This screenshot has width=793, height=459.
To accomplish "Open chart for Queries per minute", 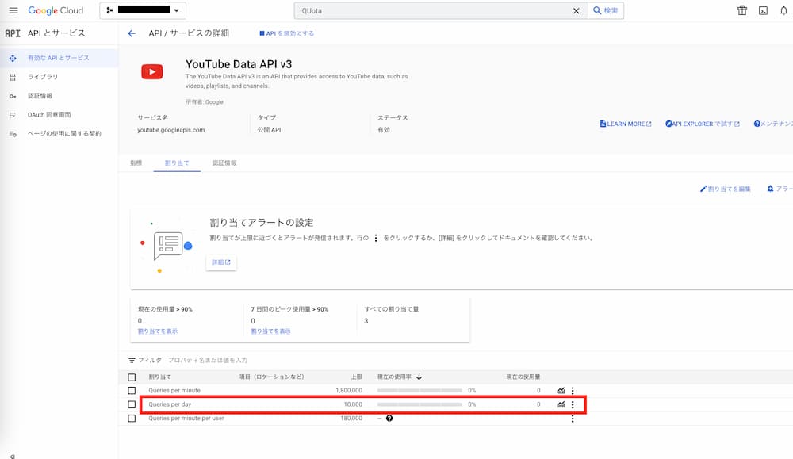I will (x=561, y=391).
